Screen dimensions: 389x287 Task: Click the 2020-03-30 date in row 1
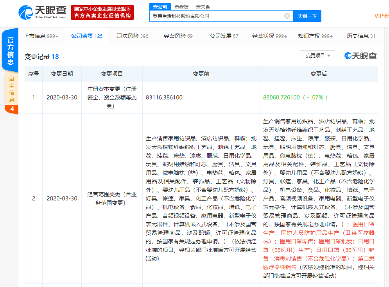point(62,97)
